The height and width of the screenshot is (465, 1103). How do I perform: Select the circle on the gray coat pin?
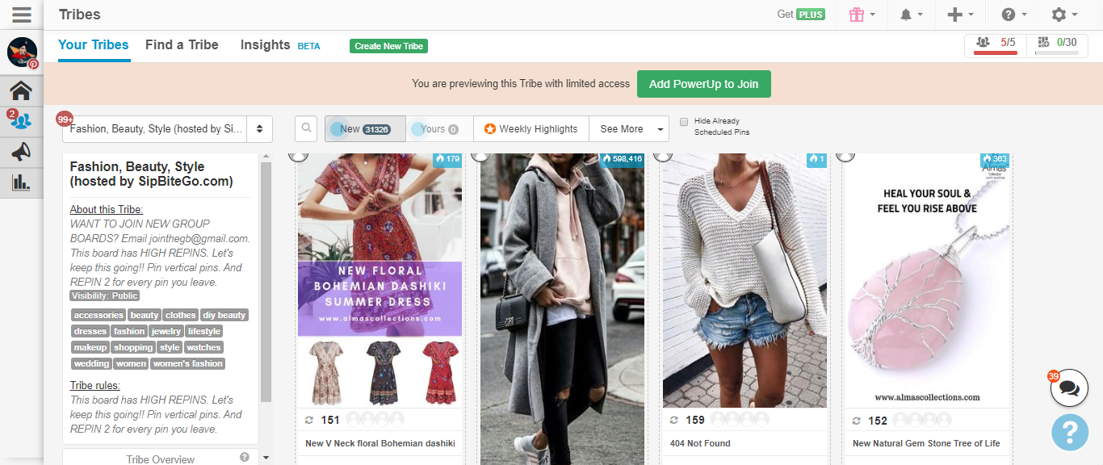[481, 155]
